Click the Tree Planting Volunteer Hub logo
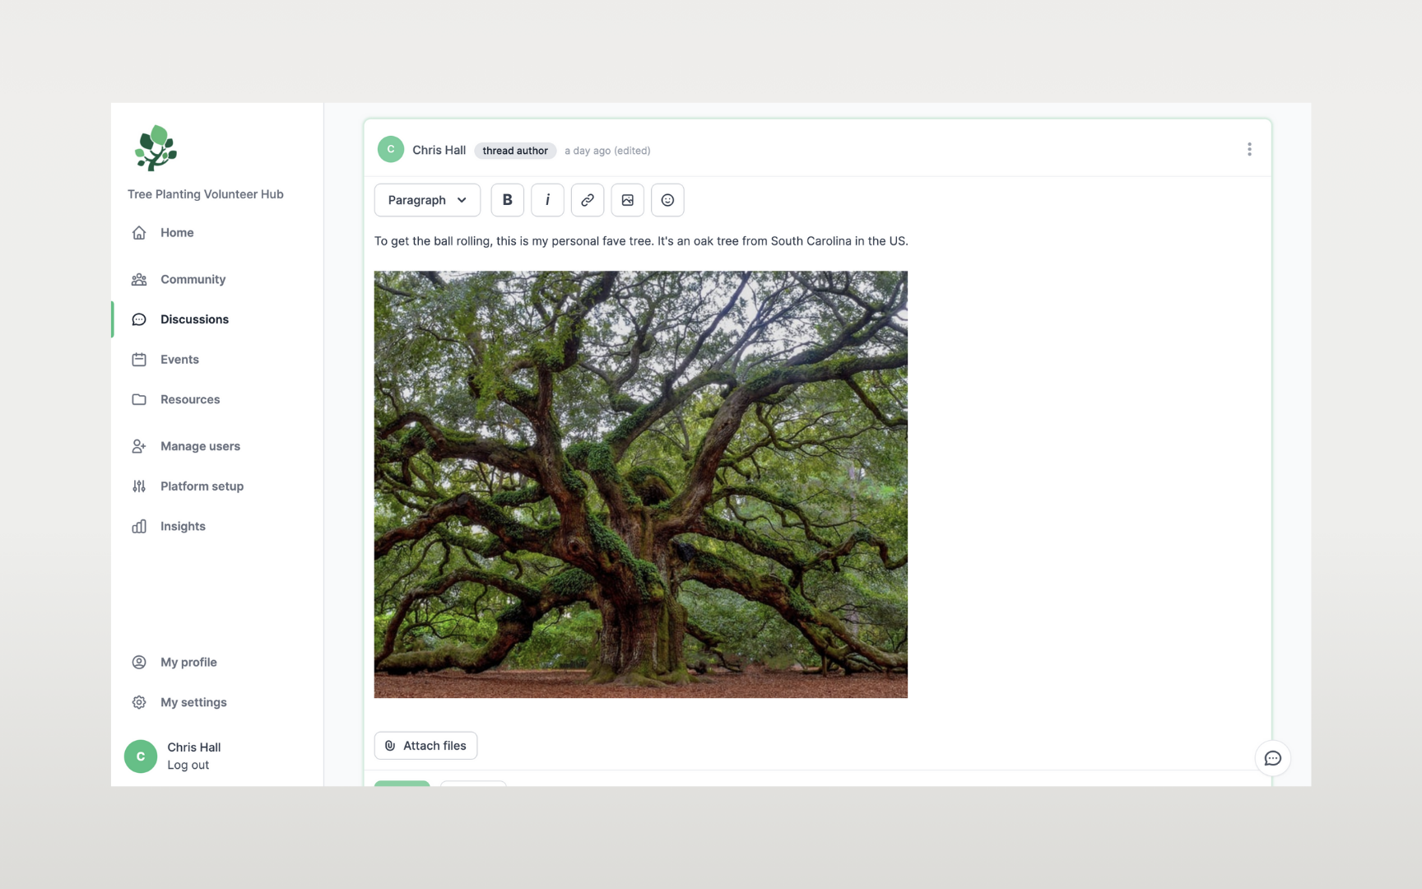This screenshot has height=889, width=1422. (156, 148)
